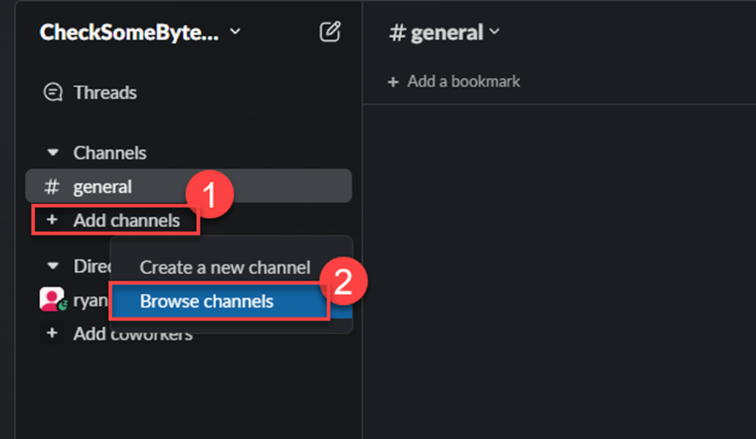Open the Threads view label
Image resolution: width=756 pixels, height=439 pixels.
(105, 92)
